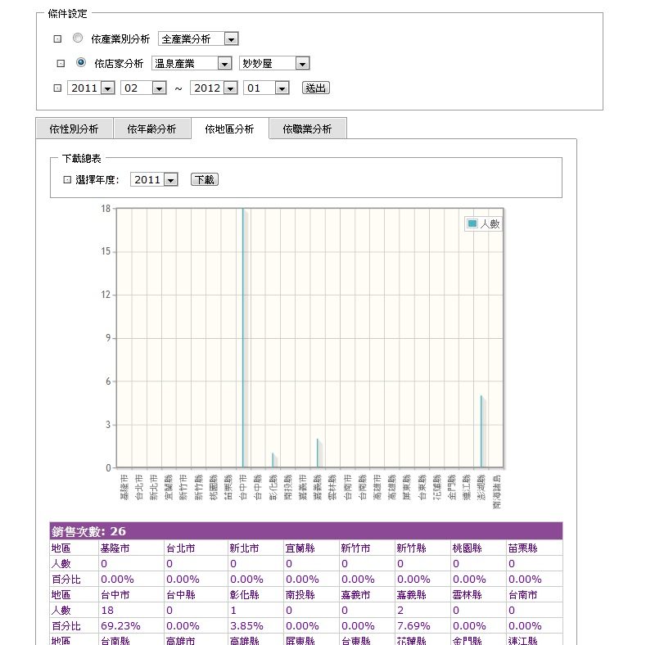Click the 新竹市 table cell

(x=367, y=548)
